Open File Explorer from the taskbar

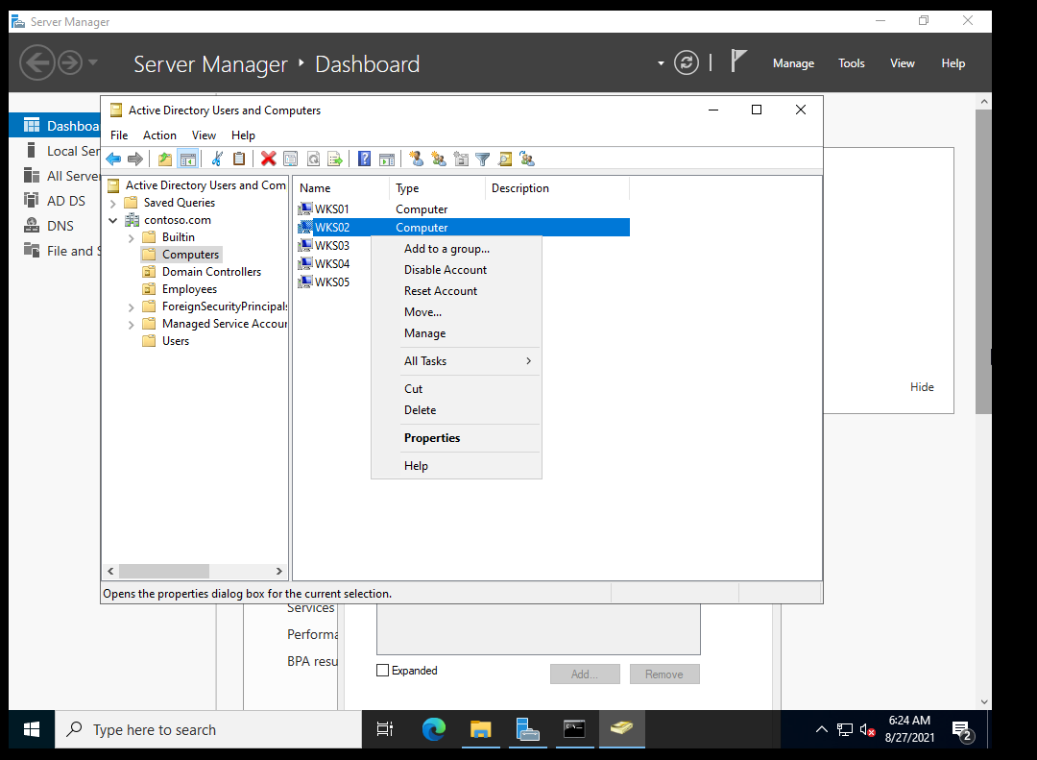click(x=481, y=729)
